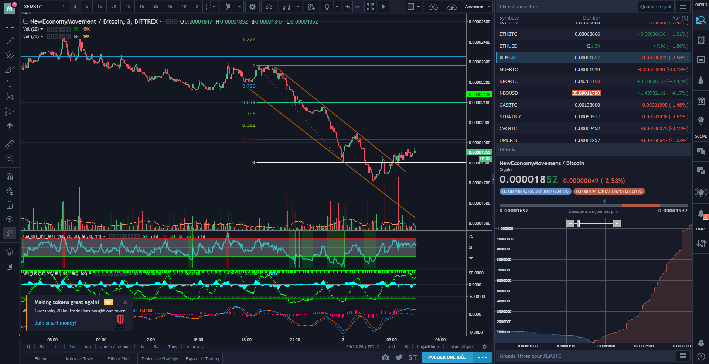Expand the CM_Ult_RSI_MTF indicator dropdown arrow

pos(104,236)
